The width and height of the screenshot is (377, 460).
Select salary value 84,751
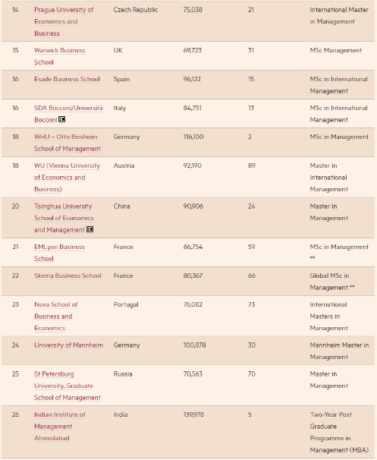point(193,108)
